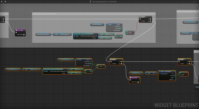Click the lower selected Branch node header icon
This screenshot has width=199, height=109.
pyautogui.click(x=111, y=60)
